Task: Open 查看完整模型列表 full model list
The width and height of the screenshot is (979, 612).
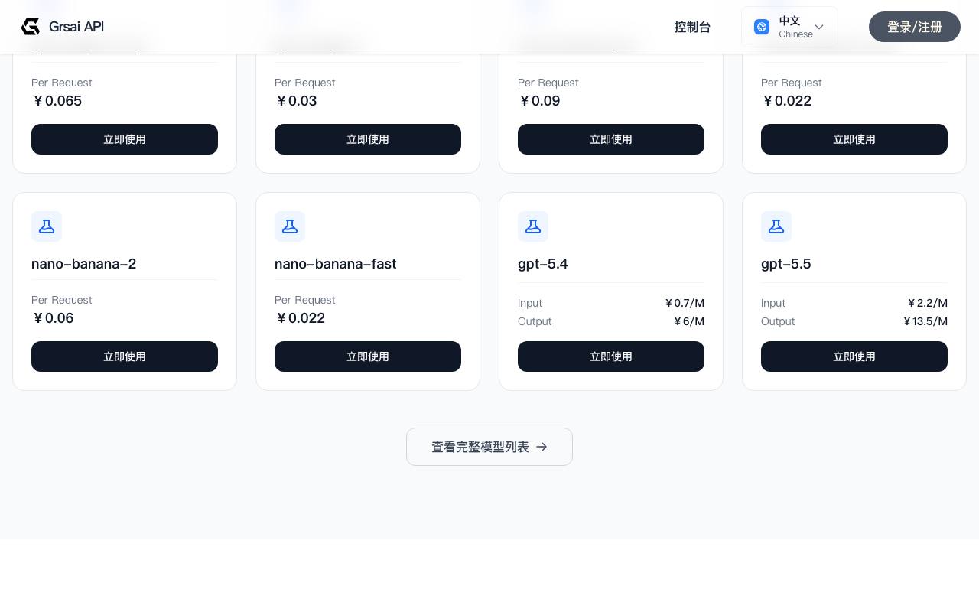Action: [489, 447]
